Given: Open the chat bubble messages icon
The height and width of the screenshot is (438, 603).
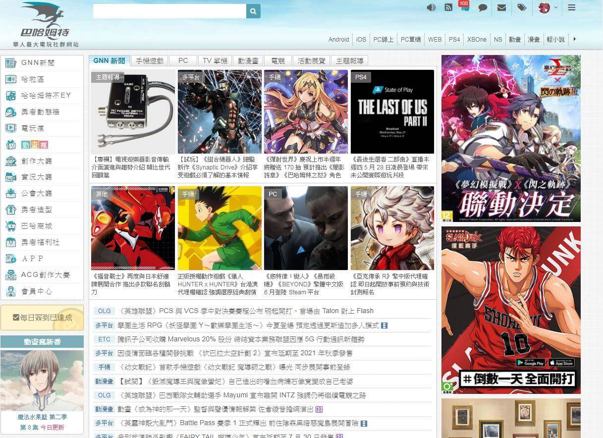Looking at the screenshot, I should (483, 7).
